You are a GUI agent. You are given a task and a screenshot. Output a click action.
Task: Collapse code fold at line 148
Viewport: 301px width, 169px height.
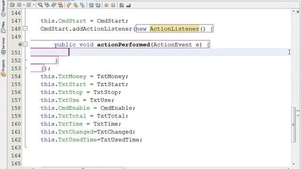(x=25, y=29)
